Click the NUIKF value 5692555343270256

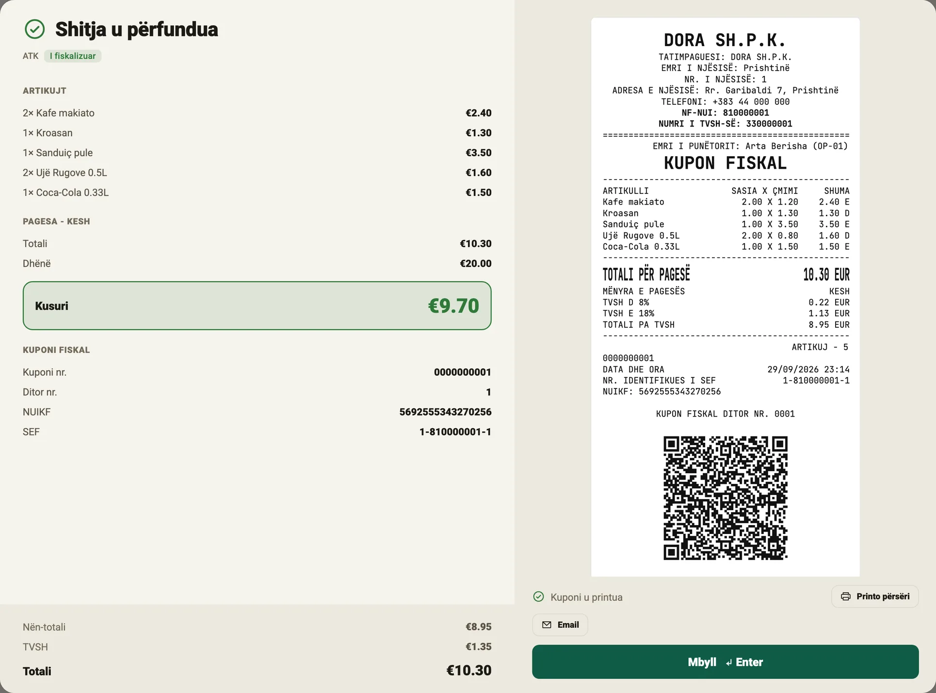[x=445, y=412]
